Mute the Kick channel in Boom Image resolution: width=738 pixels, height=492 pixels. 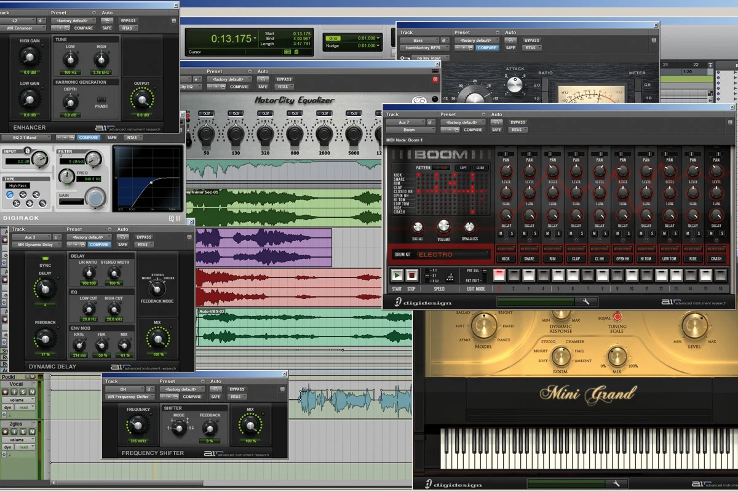pyautogui.click(x=501, y=234)
